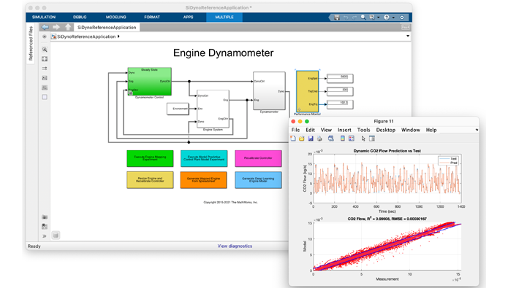Click the window-switch icon in quick access toolbar
The width and height of the screenshot is (508, 288).
click(372, 17)
